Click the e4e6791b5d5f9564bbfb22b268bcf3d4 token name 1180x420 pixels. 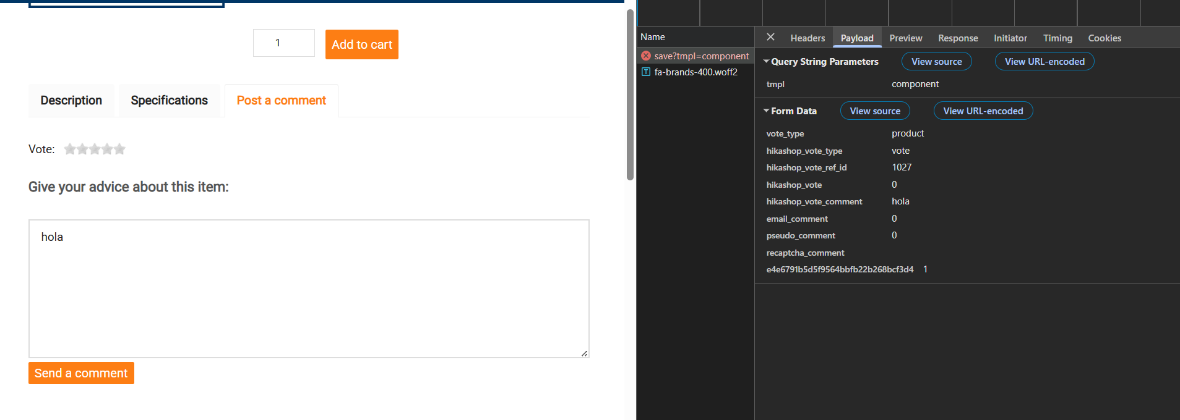pos(840,269)
